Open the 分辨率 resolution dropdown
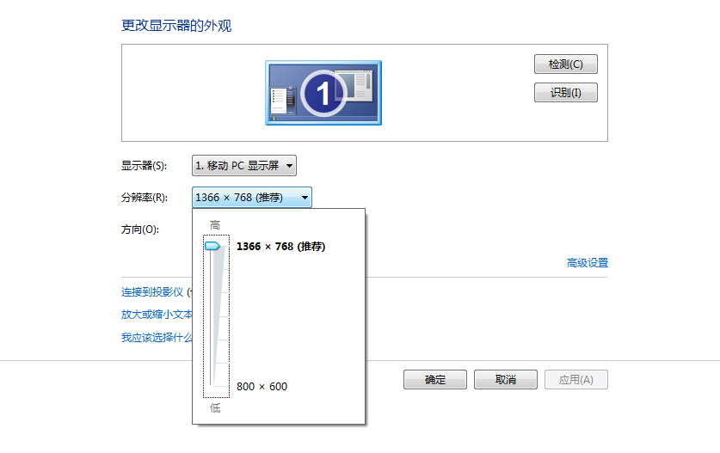The height and width of the screenshot is (453, 720). 252,198
